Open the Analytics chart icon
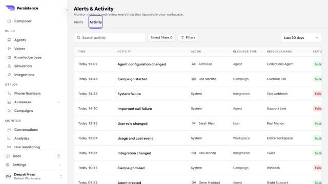 (x=9, y=139)
